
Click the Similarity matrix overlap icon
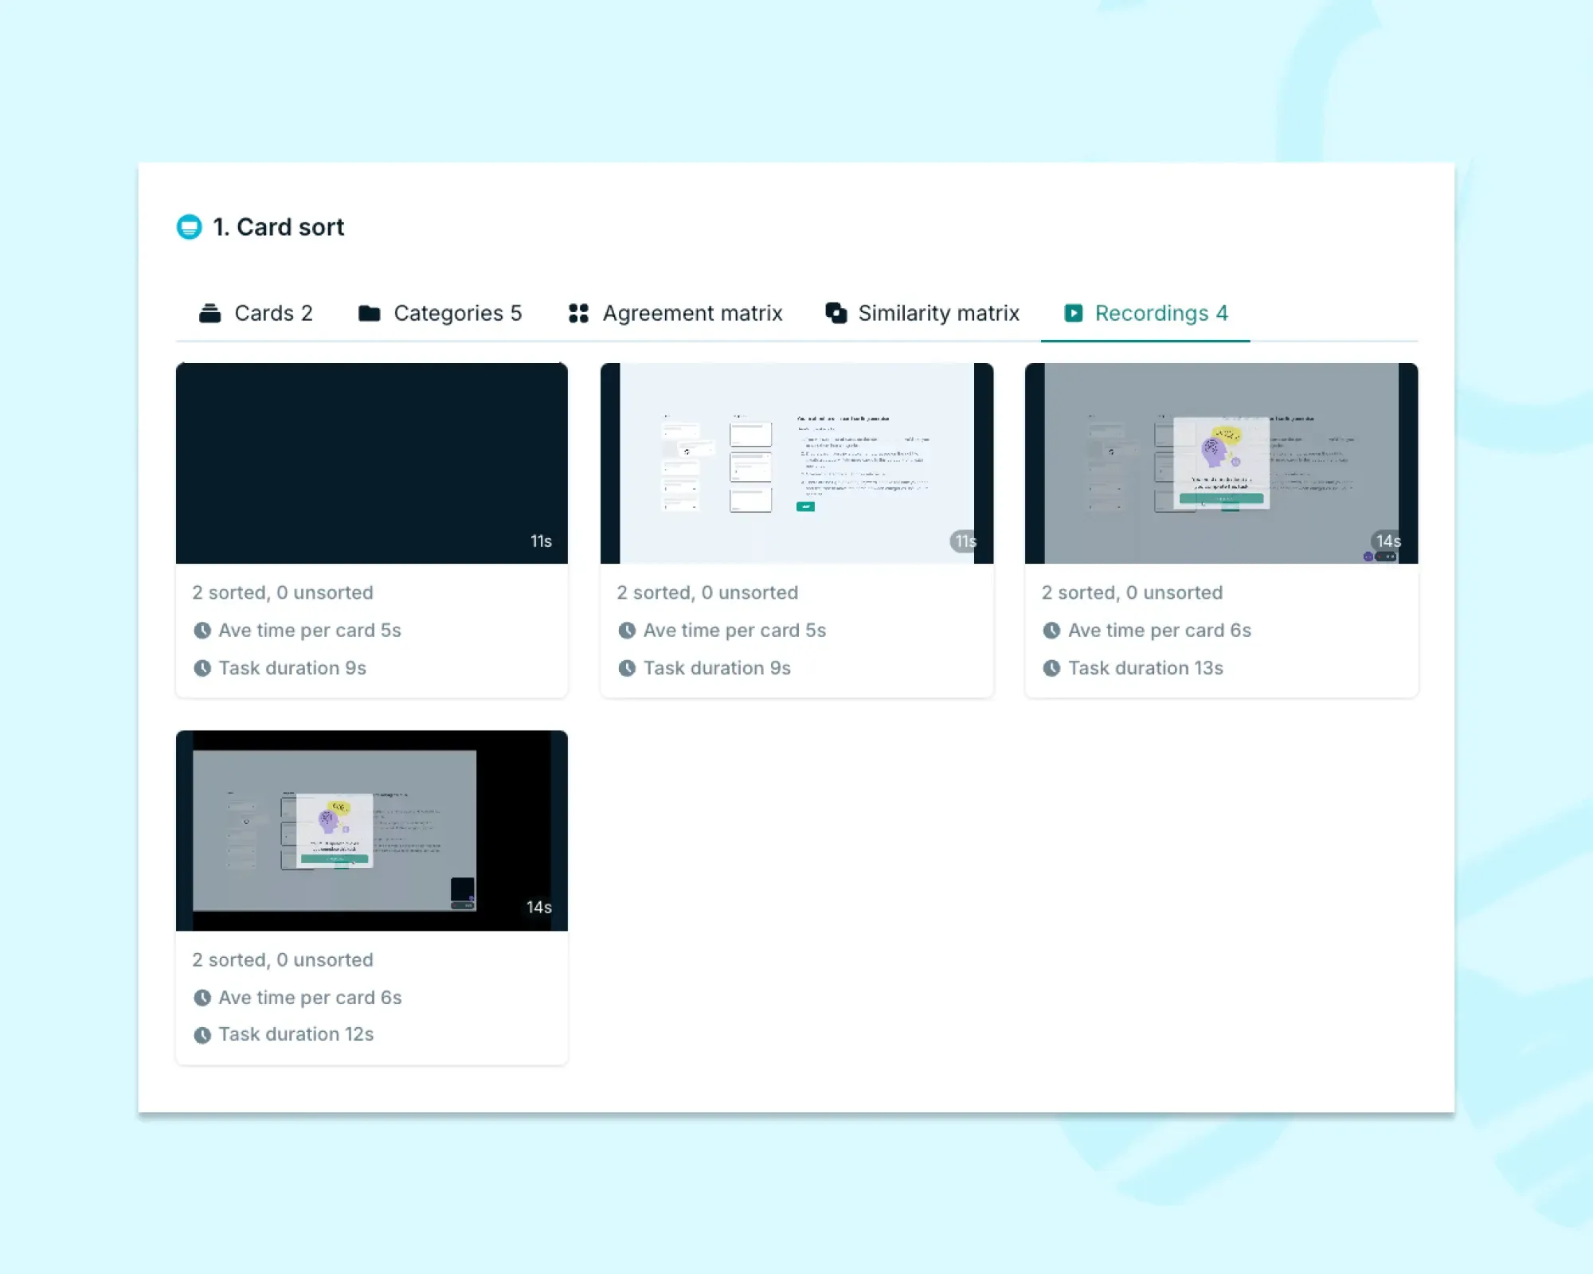click(836, 313)
